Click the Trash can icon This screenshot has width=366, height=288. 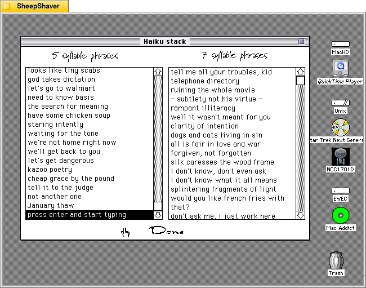(x=336, y=261)
